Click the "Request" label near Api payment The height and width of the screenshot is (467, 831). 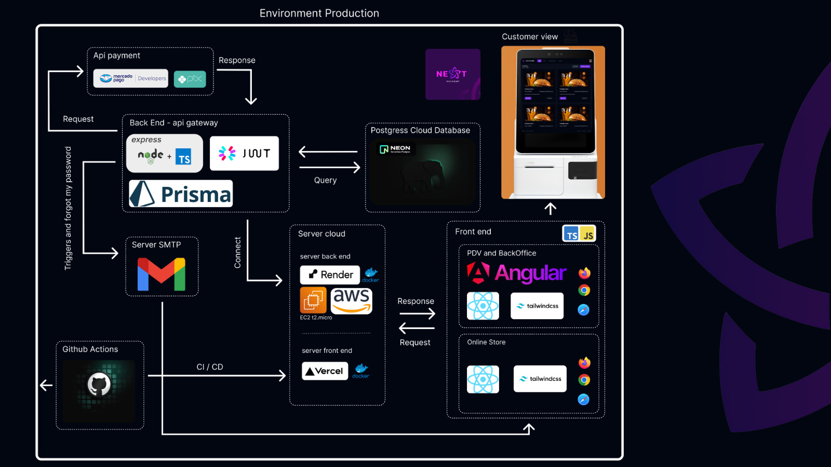[78, 119]
